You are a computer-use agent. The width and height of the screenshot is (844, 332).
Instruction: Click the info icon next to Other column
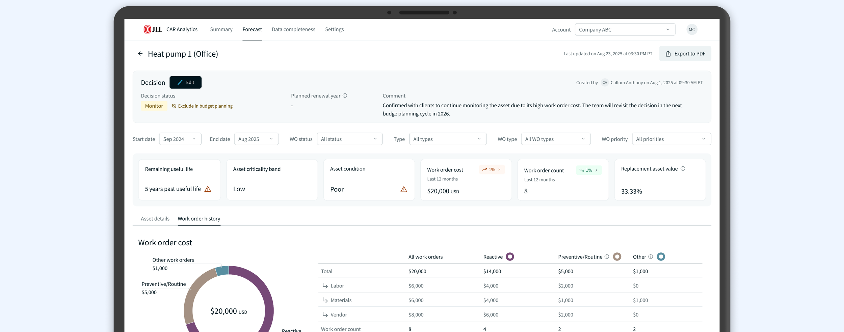coord(651,257)
